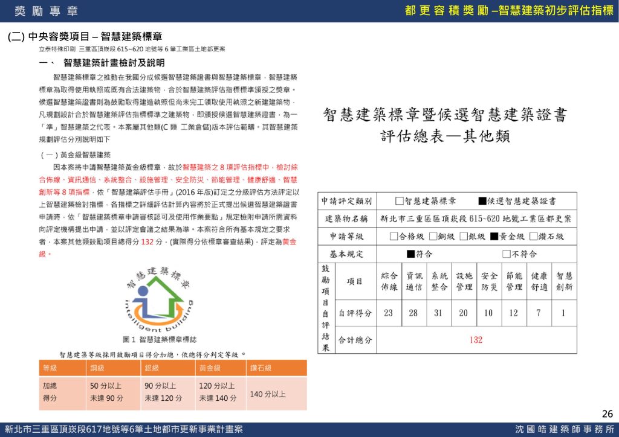This screenshot has height=437, width=619.
Task: Click the note 智慧建築等級採用鼓勵項目得分加總
Action: click(x=152, y=355)
